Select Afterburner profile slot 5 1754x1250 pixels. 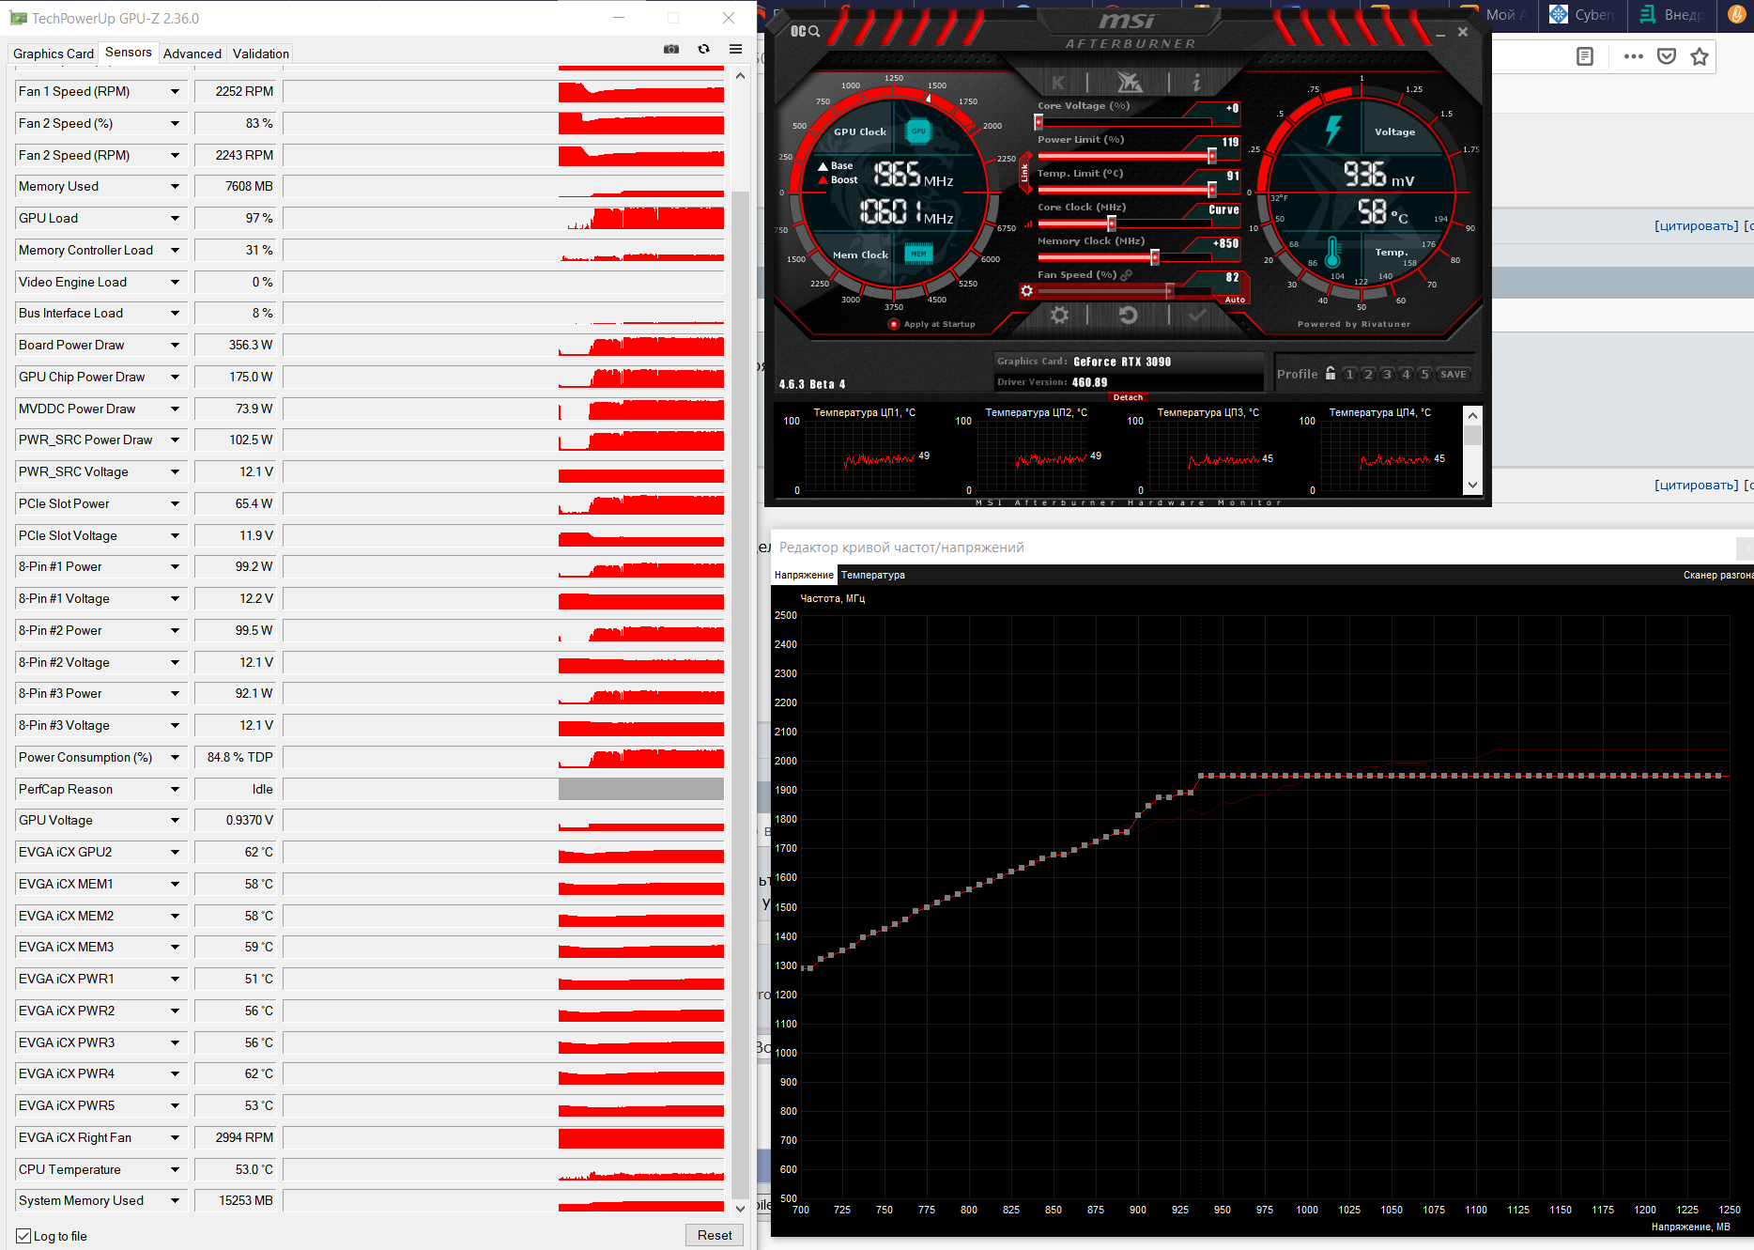point(1425,374)
